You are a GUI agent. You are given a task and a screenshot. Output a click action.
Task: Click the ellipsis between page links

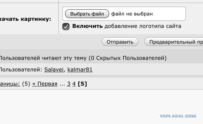[62, 85]
